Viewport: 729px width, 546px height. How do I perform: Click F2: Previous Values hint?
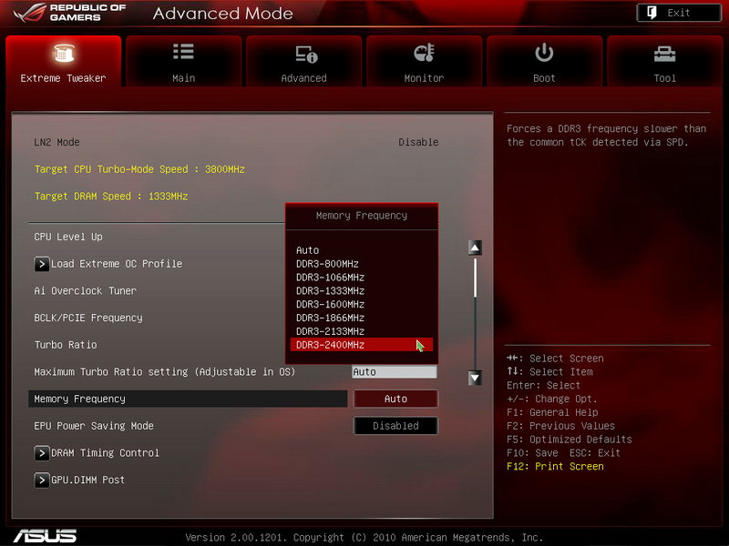(560, 426)
